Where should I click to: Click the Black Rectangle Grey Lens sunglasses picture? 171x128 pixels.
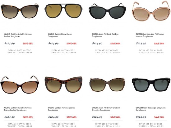(151, 84)
